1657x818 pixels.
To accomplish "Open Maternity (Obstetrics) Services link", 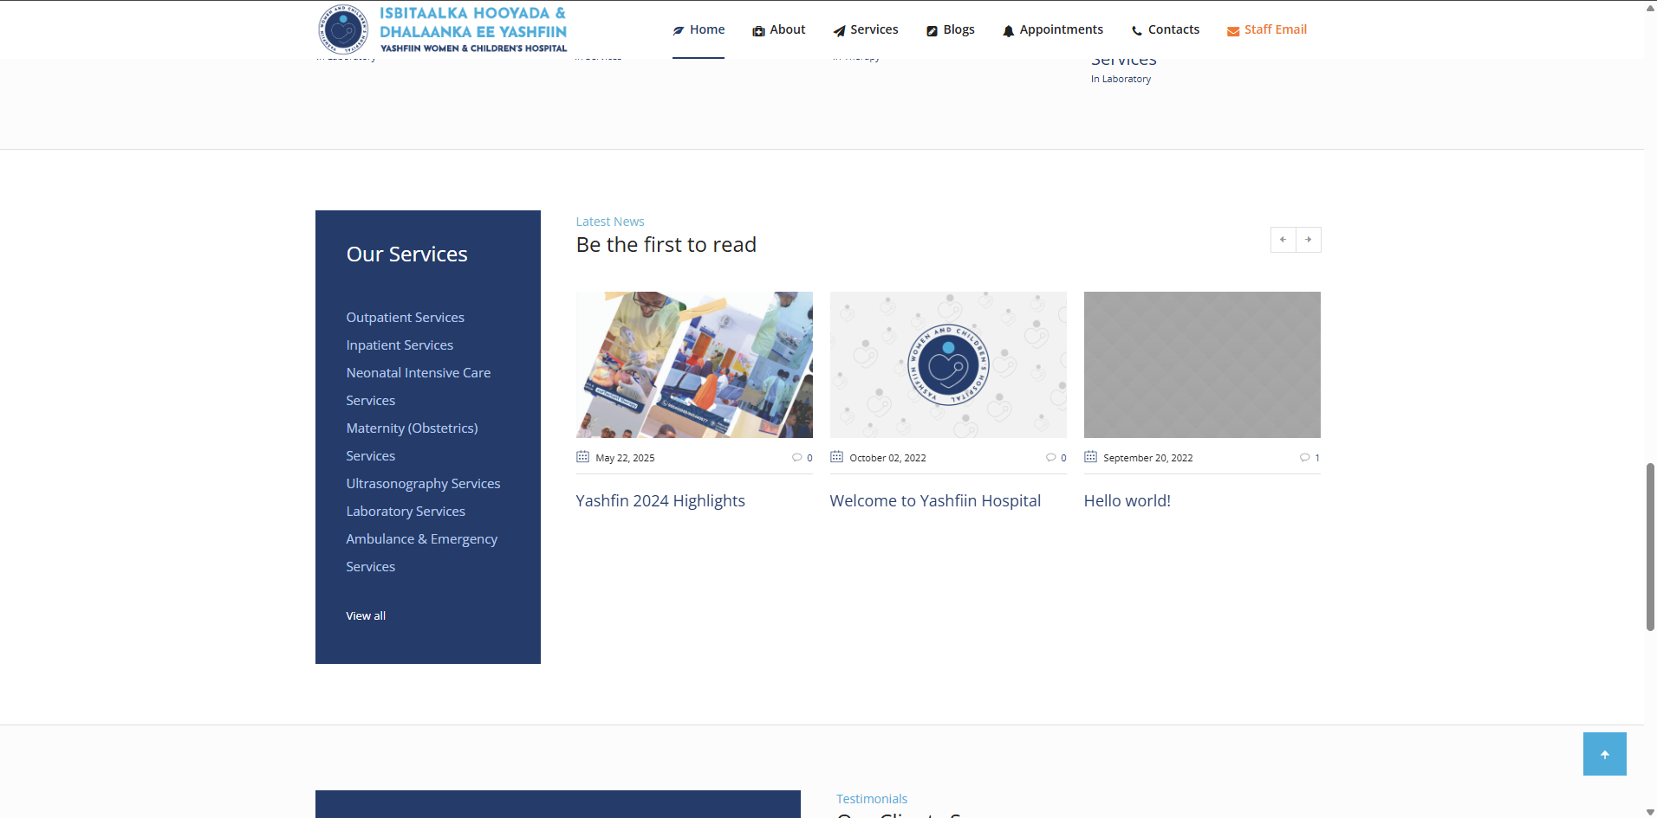I will point(412,442).
